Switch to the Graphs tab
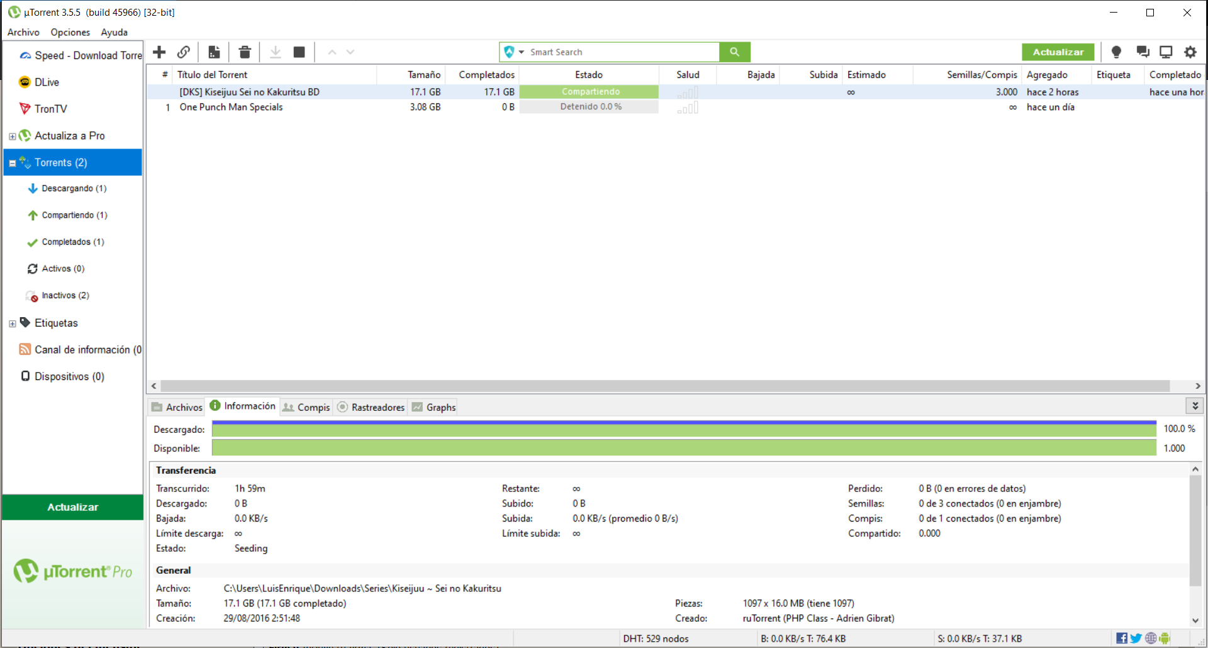Screen dimensions: 1208x648 coord(434,407)
